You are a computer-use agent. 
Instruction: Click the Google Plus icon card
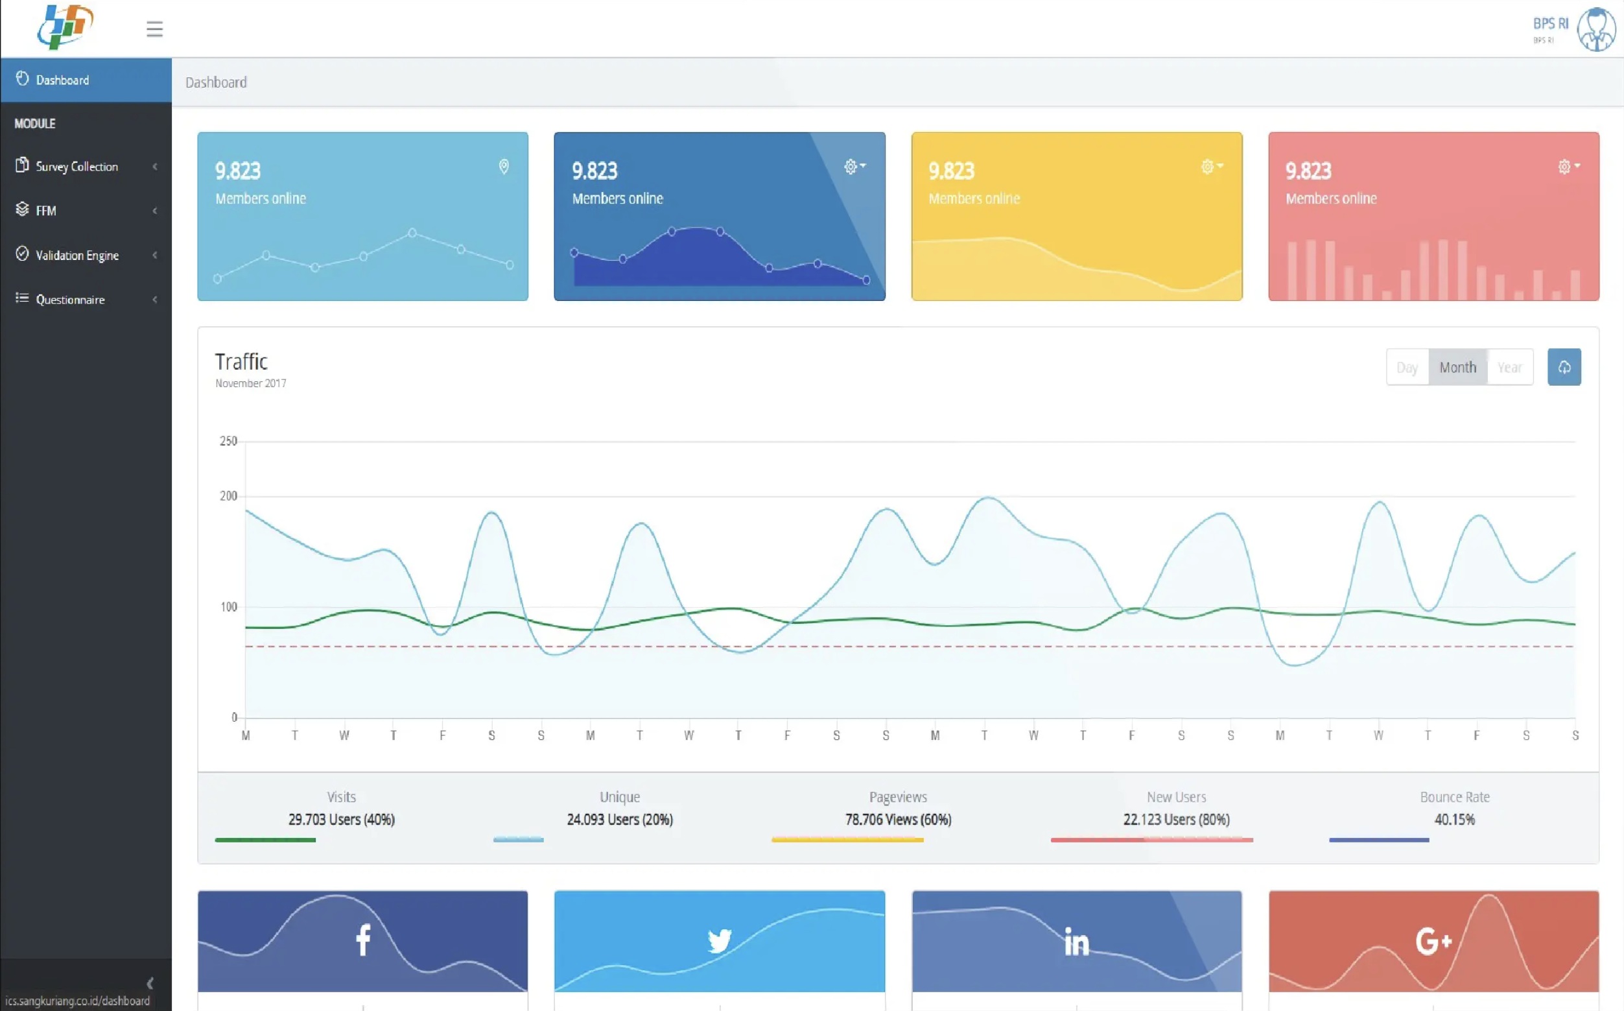click(1433, 941)
